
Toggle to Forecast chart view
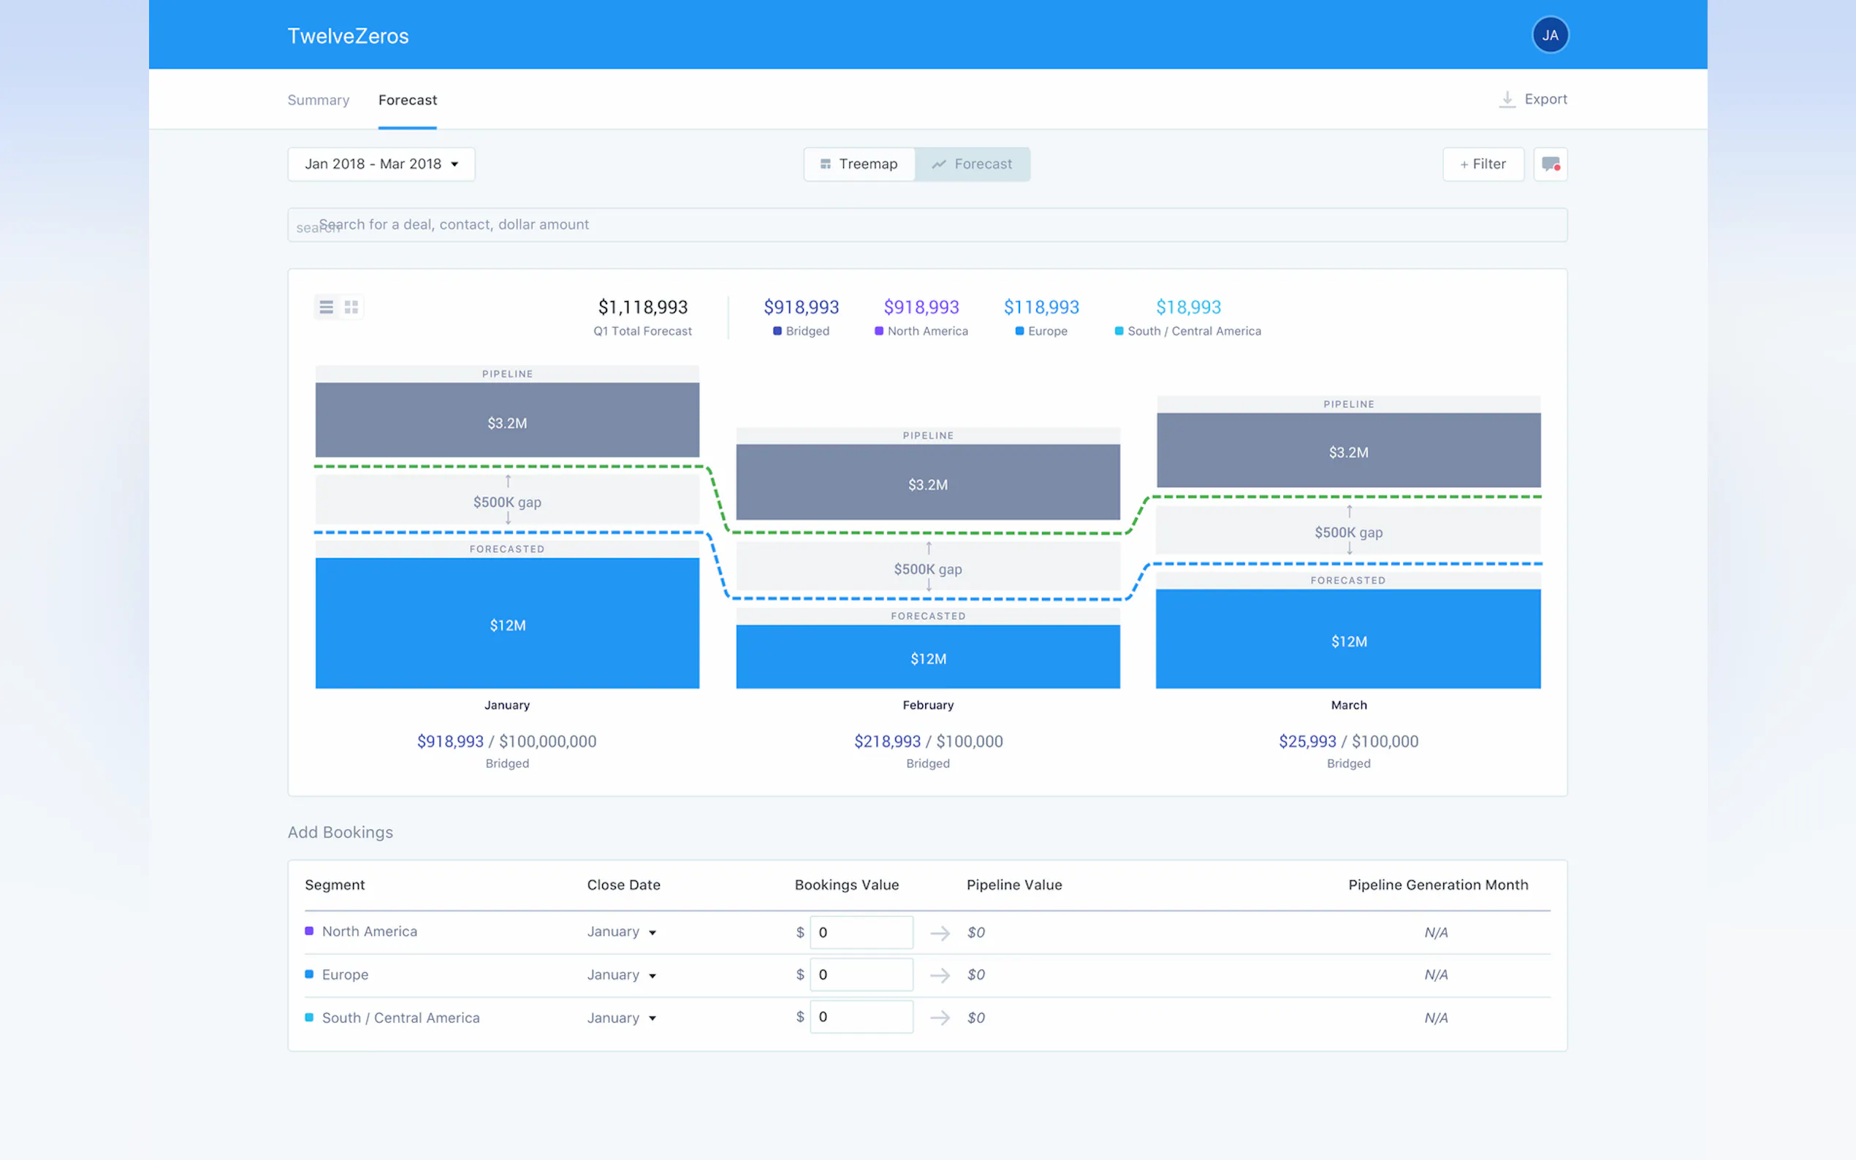(x=972, y=164)
